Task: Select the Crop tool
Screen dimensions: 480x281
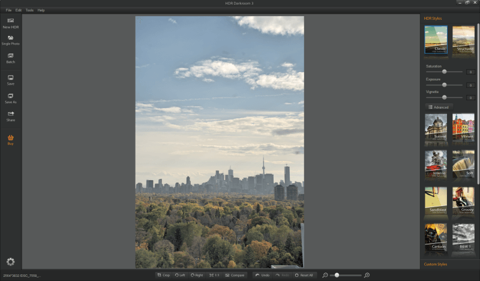Action: pos(163,275)
